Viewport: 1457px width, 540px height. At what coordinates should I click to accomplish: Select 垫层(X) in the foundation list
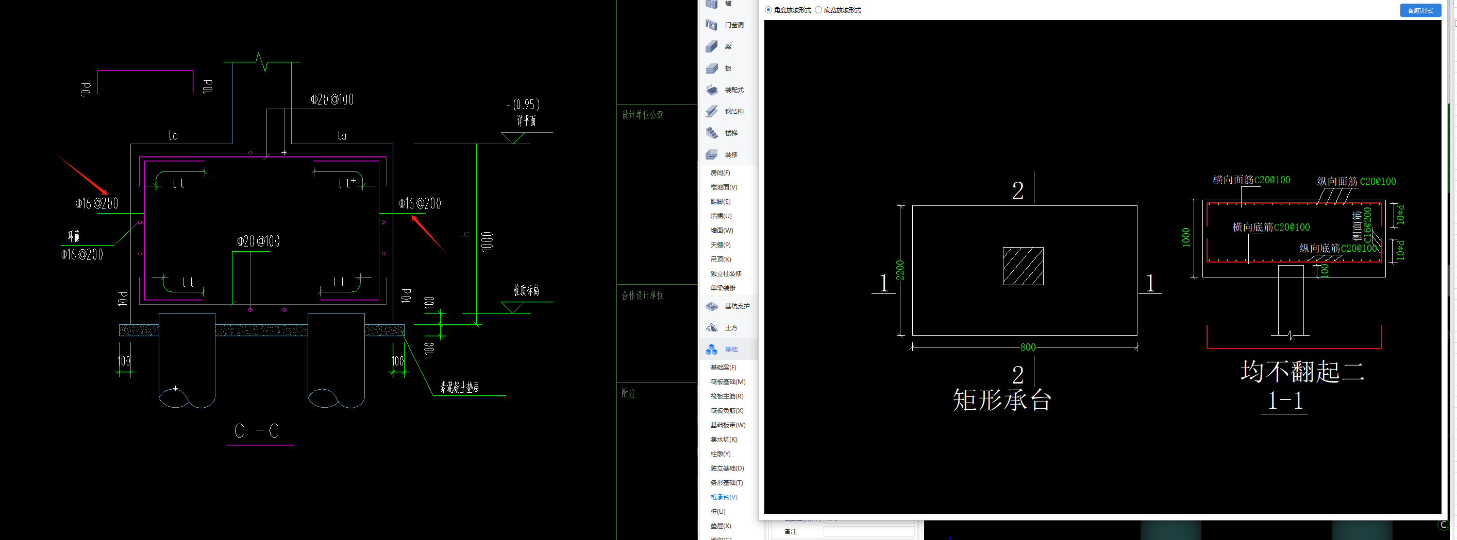click(x=721, y=526)
